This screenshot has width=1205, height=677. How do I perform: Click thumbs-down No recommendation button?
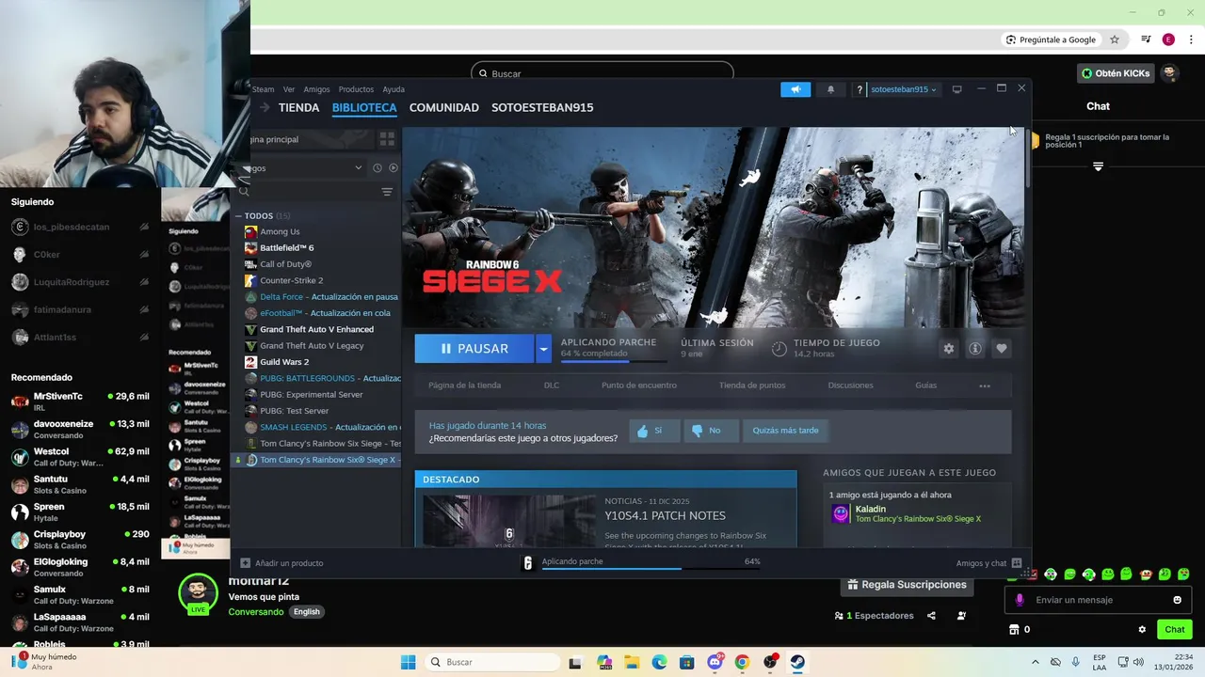710,431
